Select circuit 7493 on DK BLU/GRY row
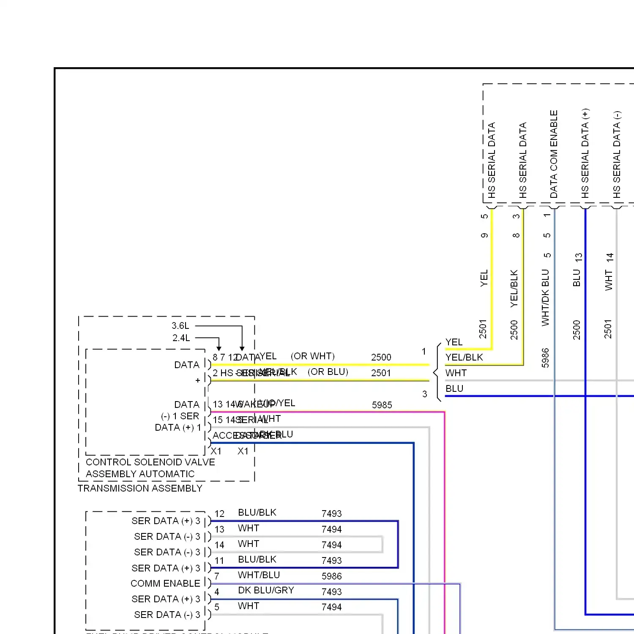The image size is (634, 634). 331,592
